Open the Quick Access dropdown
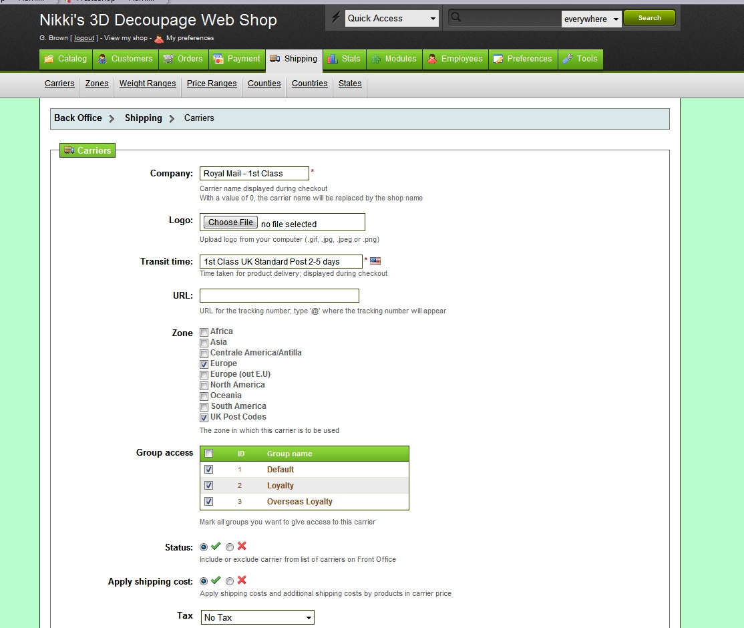Screen dimensions: 744x628 click(x=392, y=19)
